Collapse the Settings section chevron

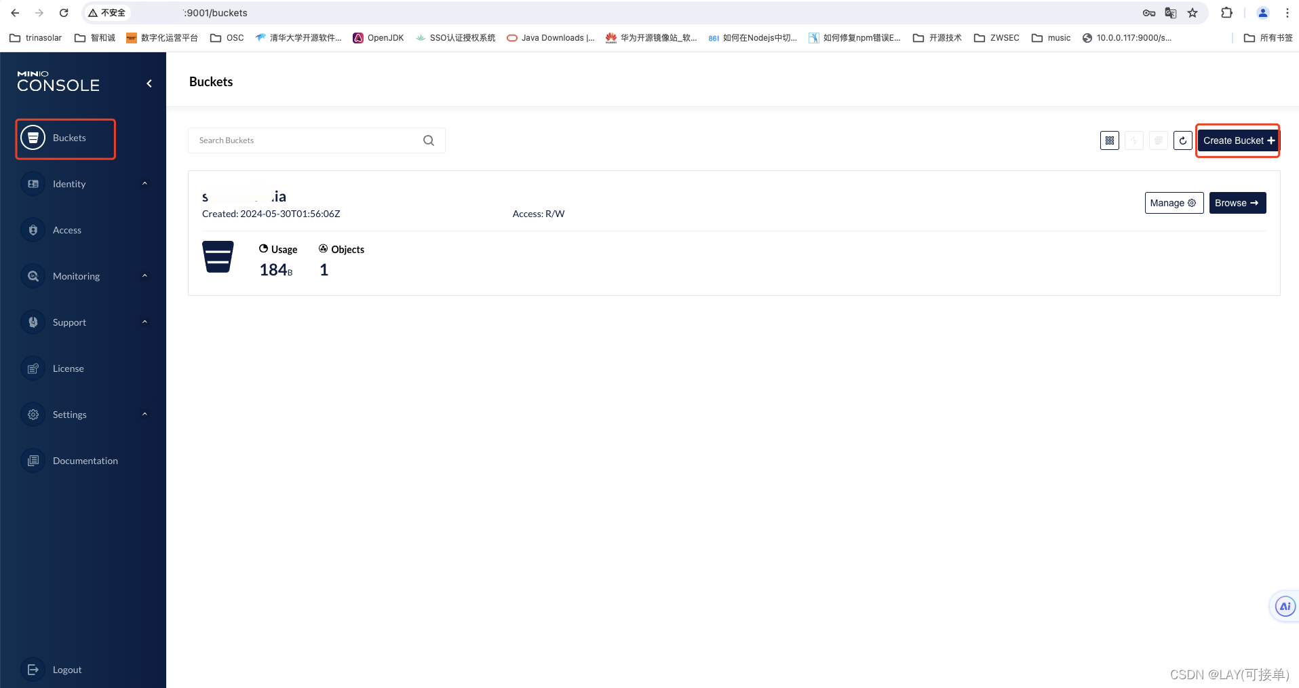pos(144,414)
